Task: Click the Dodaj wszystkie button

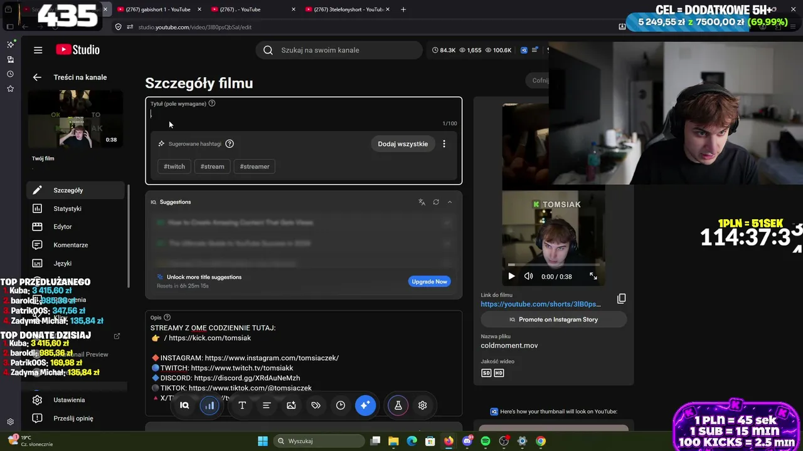Action: click(403, 144)
